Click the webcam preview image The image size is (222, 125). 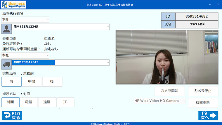(x=167, y=57)
